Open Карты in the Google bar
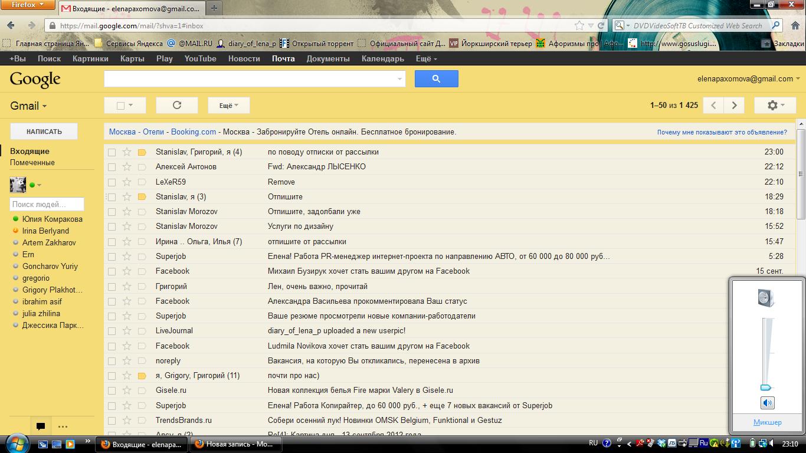This screenshot has width=806, height=453. coord(132,58)
